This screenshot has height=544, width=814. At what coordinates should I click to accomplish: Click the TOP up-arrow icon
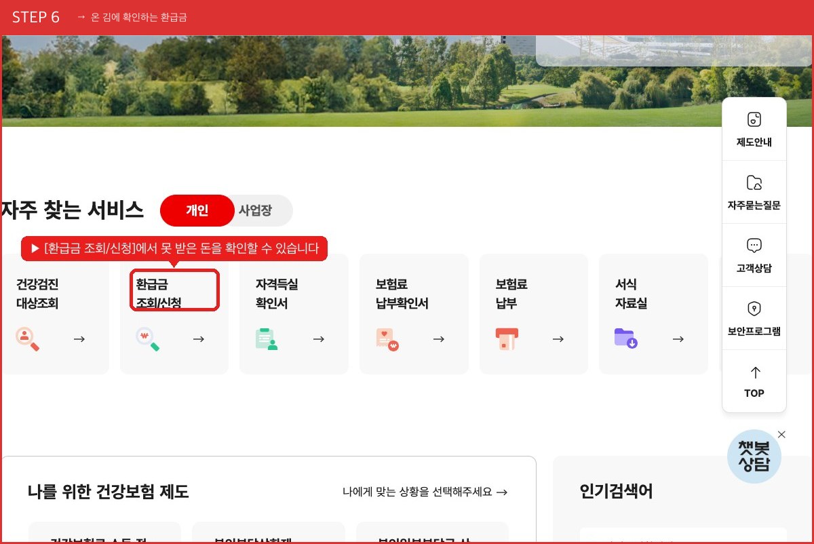pos(754,372)
